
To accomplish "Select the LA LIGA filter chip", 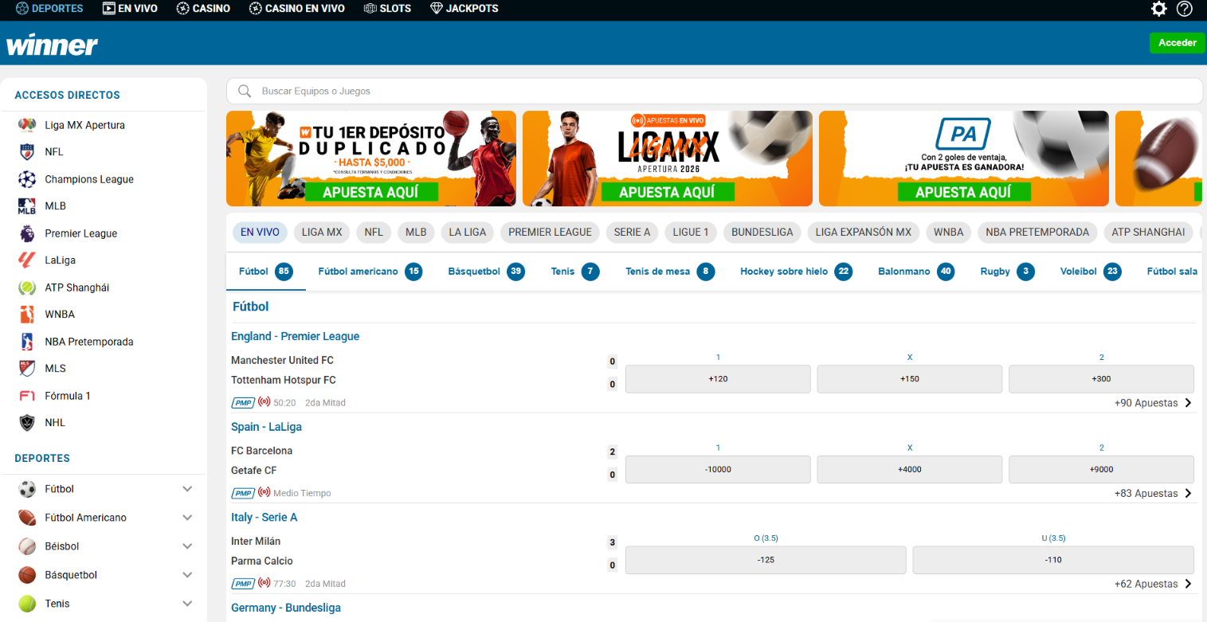I will pos(468,233).
